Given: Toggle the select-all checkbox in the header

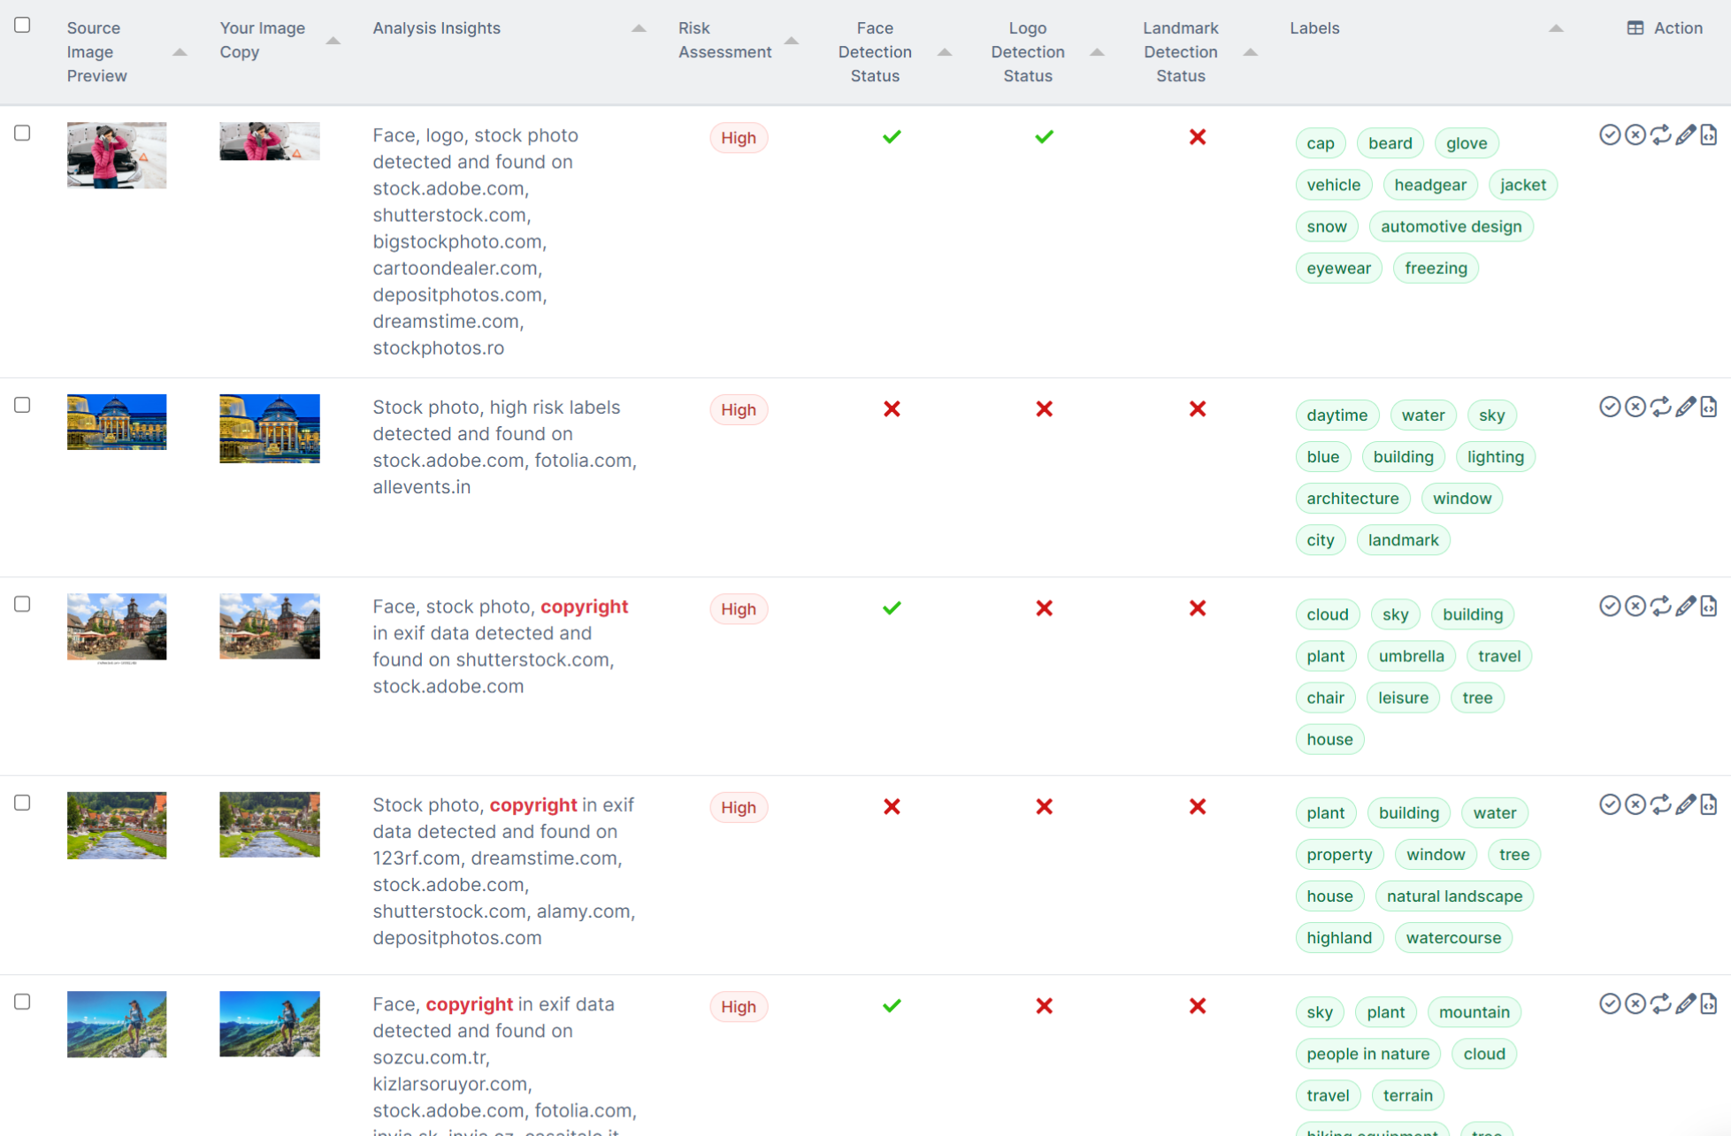Looking at the screenshot, I should [22, 27].
